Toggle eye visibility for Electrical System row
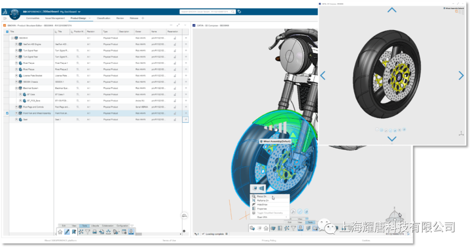Image resolution: width=471 pixels, height=248 pixels. [186, 88]
